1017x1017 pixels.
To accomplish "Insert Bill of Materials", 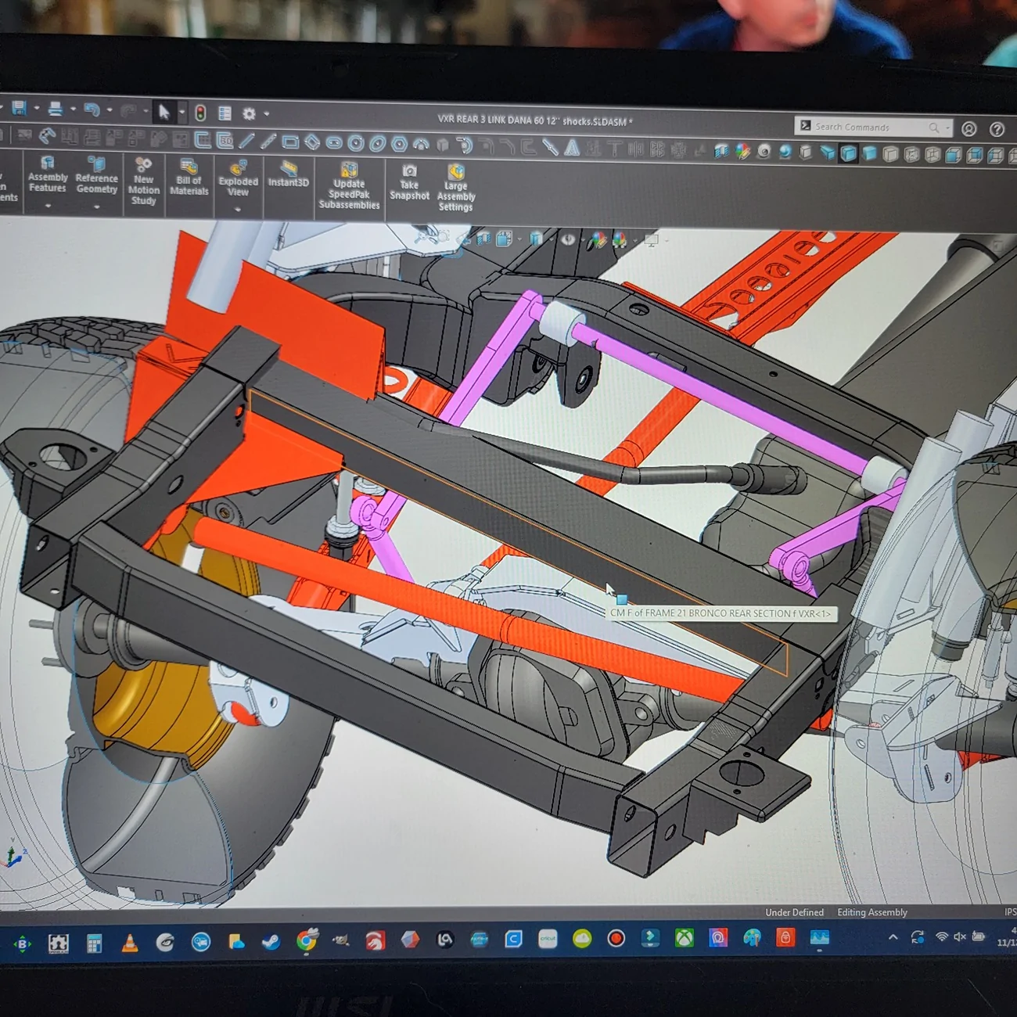I will click(x=189, y=178).
